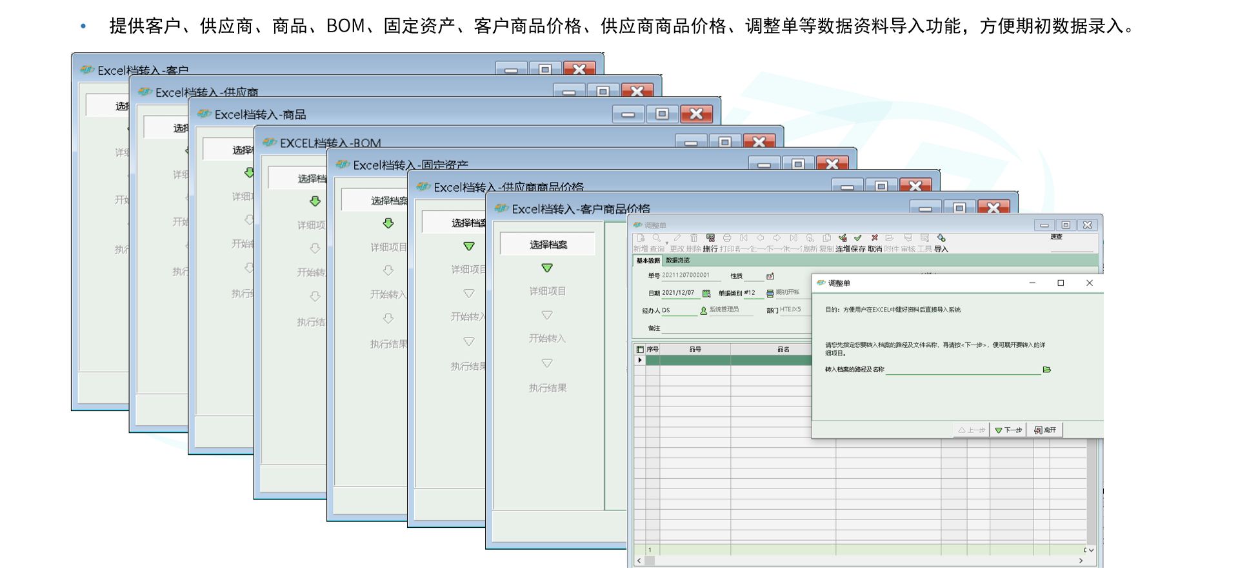The width and height of the screenshot is (1238, 573).
Task: Click the red 取消 (Cancel) X icon
Action: pos(874,239)
